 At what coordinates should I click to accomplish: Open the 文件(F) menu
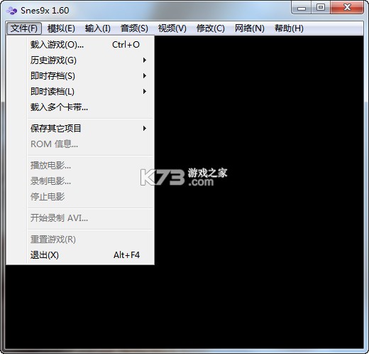click(24, 28)
